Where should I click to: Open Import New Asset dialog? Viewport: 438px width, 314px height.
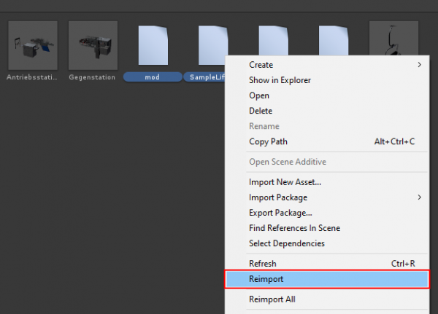285,182
